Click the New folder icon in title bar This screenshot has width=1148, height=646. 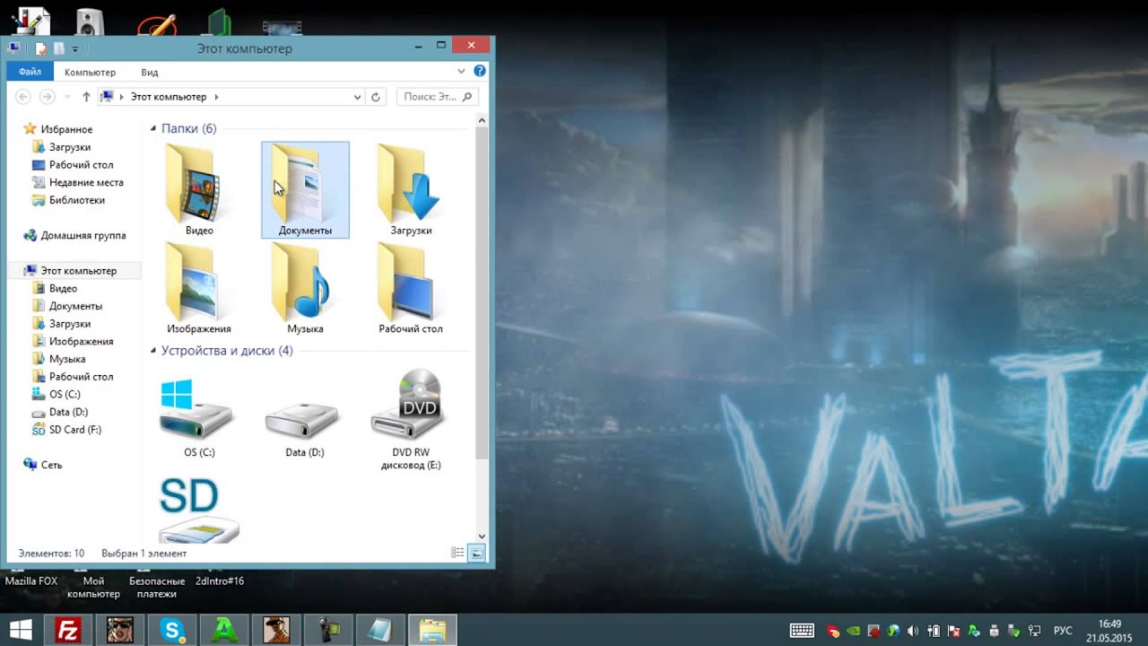pos(58,48)
